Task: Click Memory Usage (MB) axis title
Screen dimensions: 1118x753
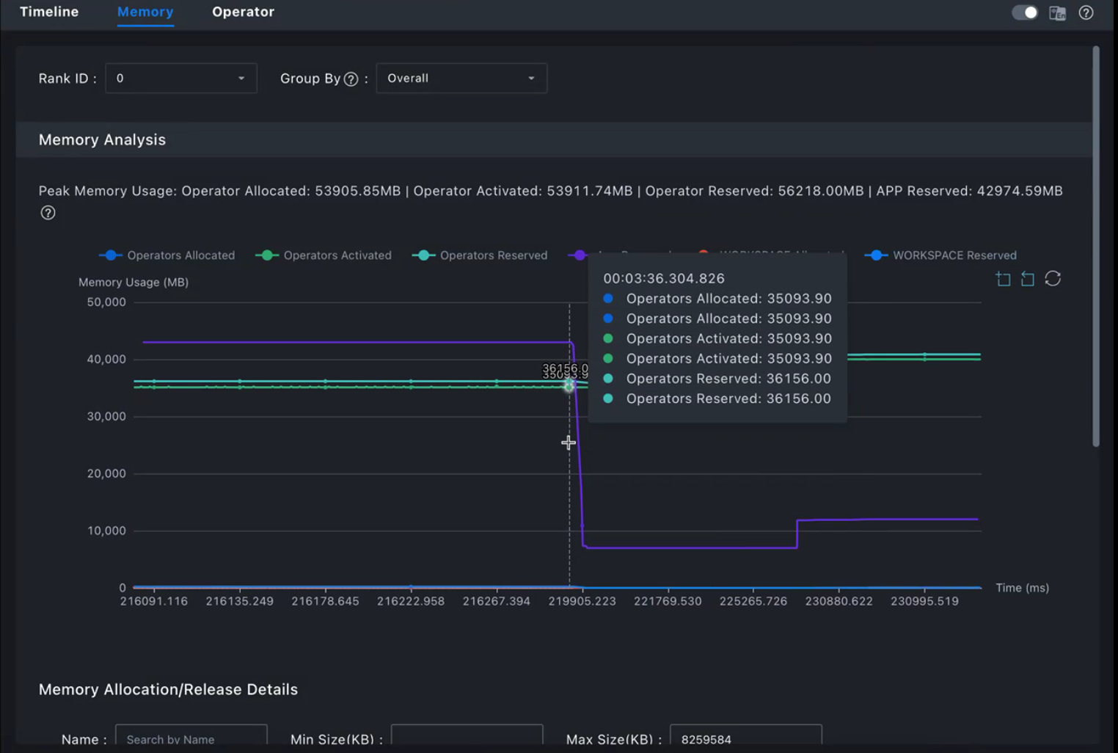Action: pos(134,282)
